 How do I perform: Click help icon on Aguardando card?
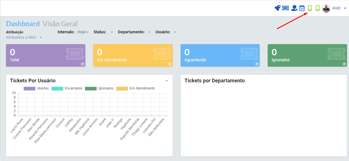coord(257,64)
